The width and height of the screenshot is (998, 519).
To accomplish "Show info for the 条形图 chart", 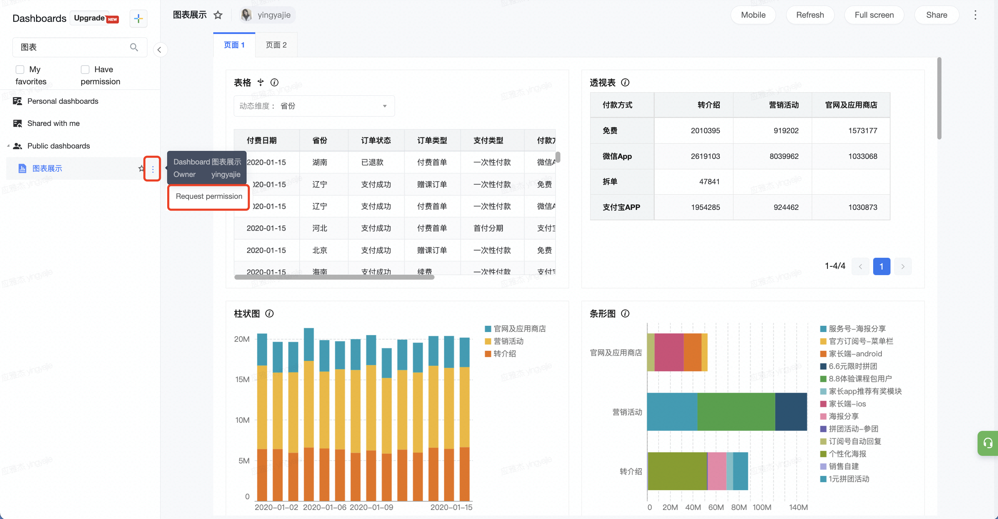I will click(x=625, y=313).
